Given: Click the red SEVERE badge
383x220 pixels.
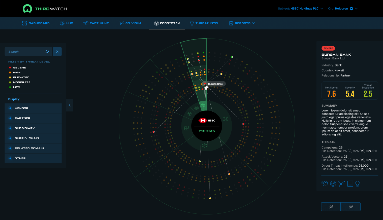Looking at the screenshot, I should click(328, 48).
